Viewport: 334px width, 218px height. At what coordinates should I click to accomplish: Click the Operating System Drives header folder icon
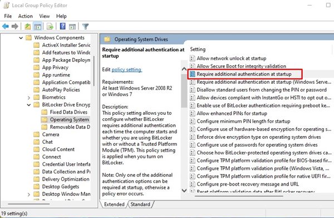(x=107, y=39)
